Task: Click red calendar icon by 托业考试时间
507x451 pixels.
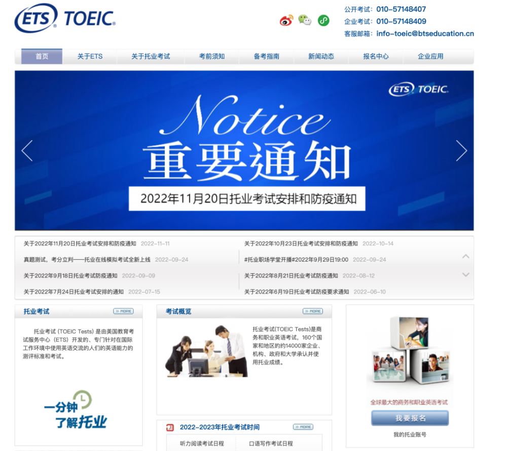Action: tap(170, 427)
